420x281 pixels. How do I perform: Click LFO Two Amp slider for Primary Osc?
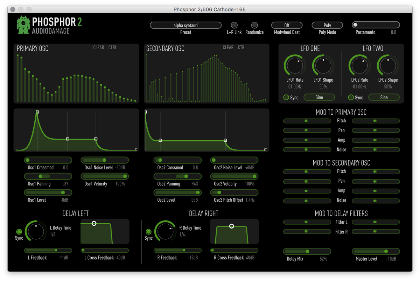click(x=376, y=140)
